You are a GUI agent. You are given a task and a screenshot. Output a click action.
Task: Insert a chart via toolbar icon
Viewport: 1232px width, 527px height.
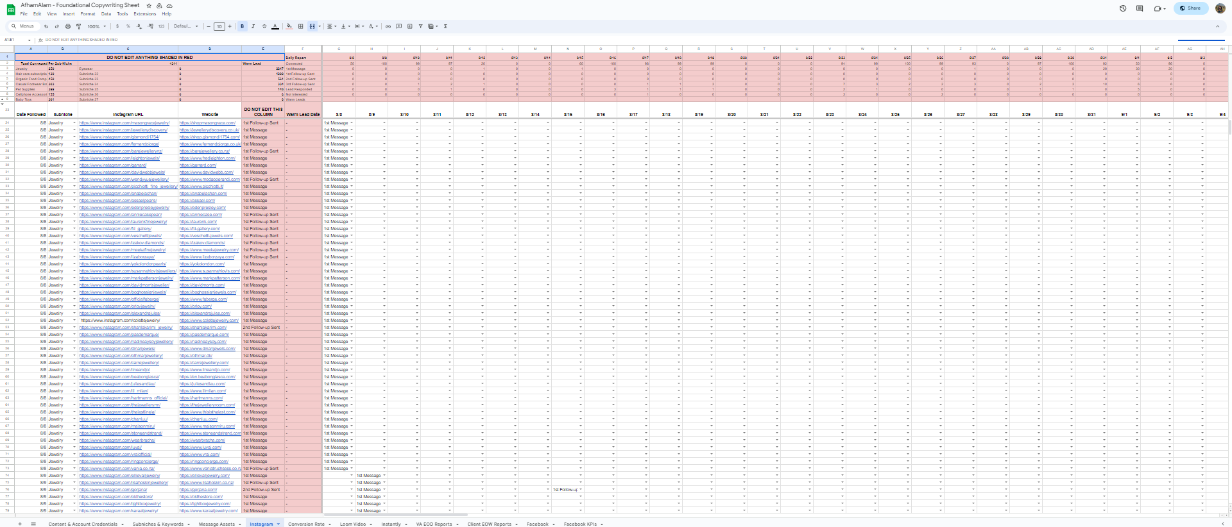click(410, 26)
